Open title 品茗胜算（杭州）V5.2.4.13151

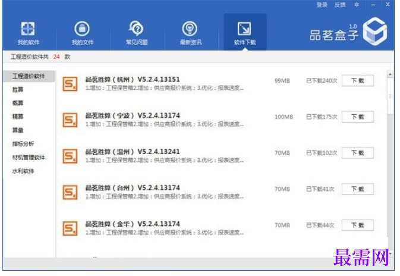click(x=133, y=79)
